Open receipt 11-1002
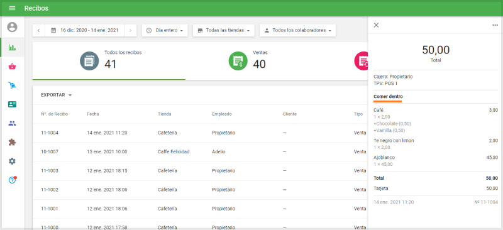503x230 pixels. [x=200, y=190]
